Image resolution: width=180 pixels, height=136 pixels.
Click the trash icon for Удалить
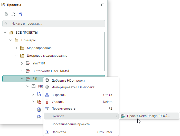pyautogui.click(x=47, y=102)
